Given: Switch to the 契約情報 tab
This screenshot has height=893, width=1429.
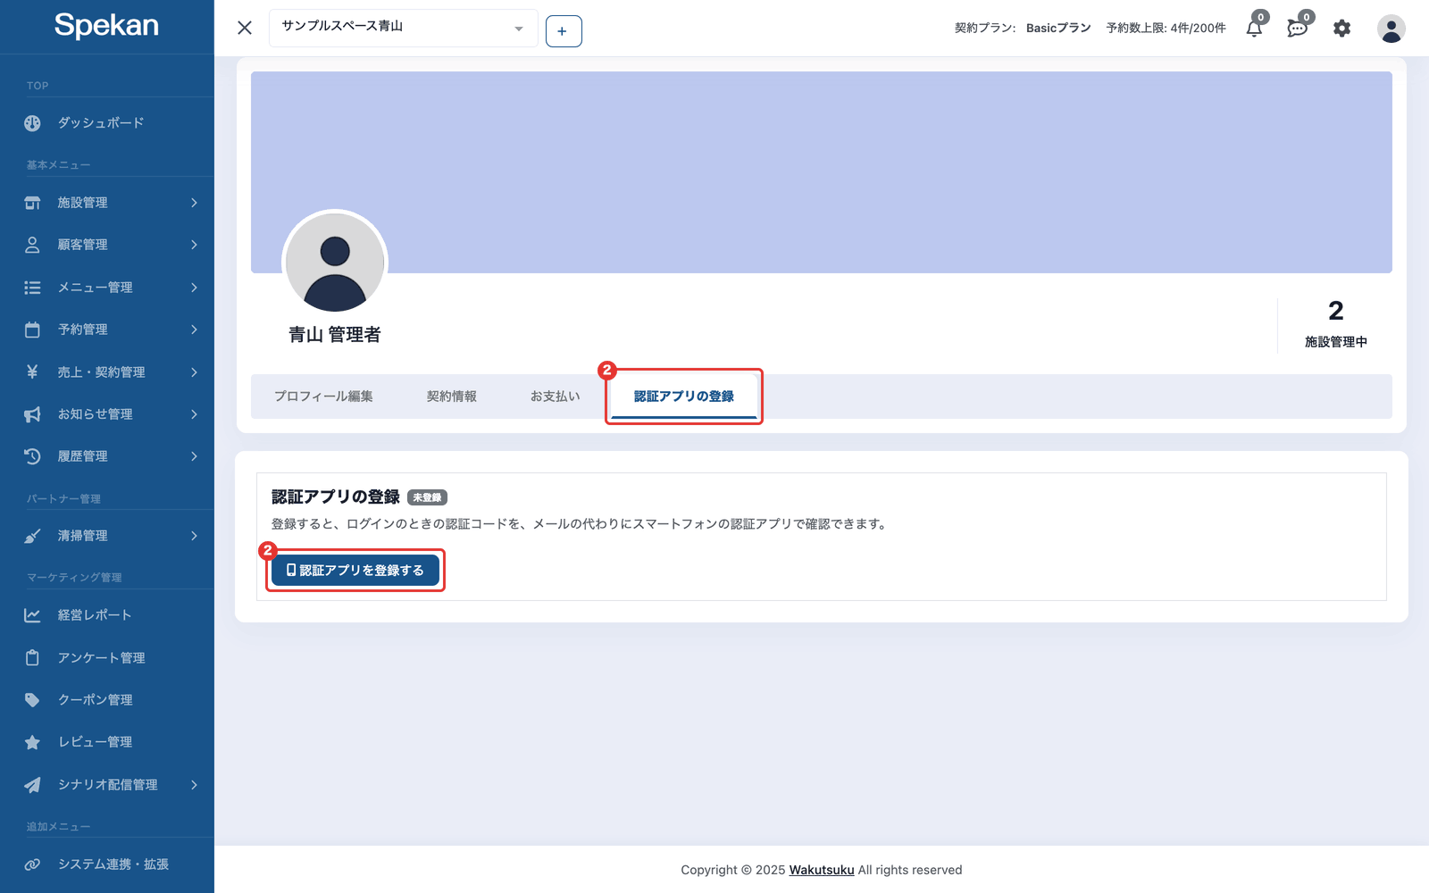Looking at the screenshot, I should click(x=452, y=396).
